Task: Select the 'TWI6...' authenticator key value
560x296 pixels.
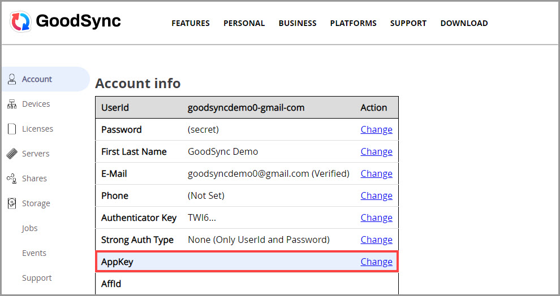Action: click(202, 218)
